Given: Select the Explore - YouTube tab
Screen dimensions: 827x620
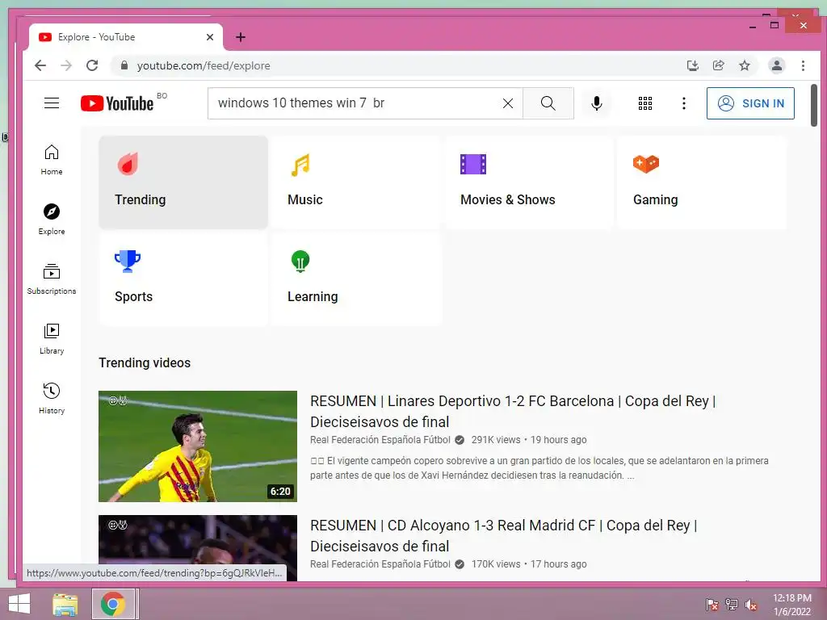Looking at the screenshot, I should click(125, 37).
